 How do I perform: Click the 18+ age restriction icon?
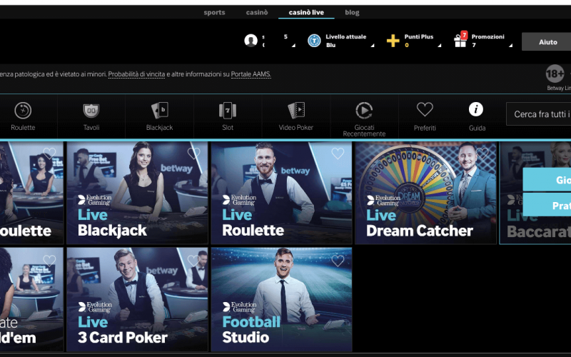click(555, 74)
